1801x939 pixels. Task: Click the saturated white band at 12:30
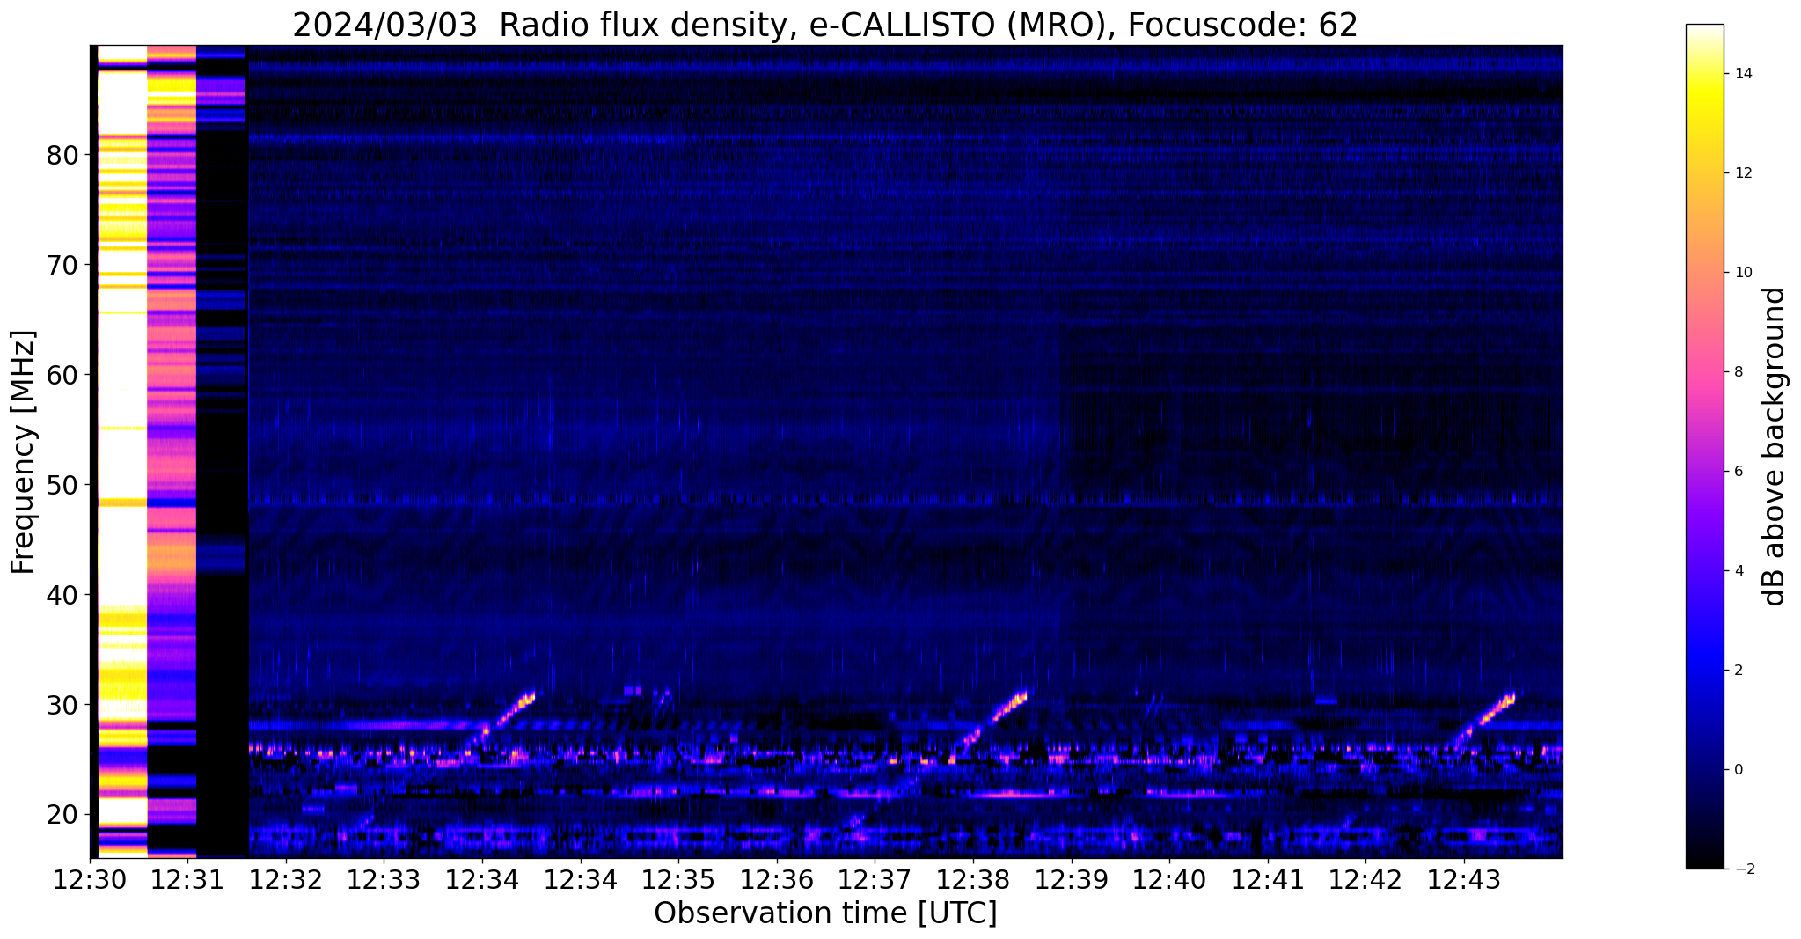122,450
